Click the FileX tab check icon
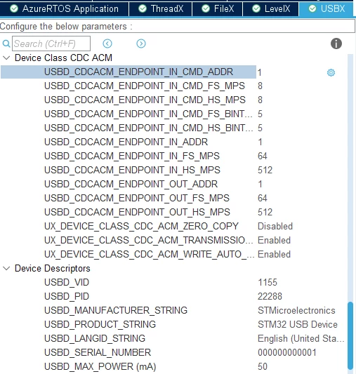The width and height of the screenshot is (356, 374). coord(206,9)
